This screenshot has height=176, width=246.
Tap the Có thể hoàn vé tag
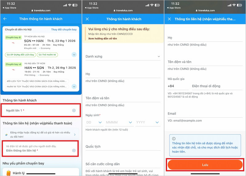coord(47,55)
